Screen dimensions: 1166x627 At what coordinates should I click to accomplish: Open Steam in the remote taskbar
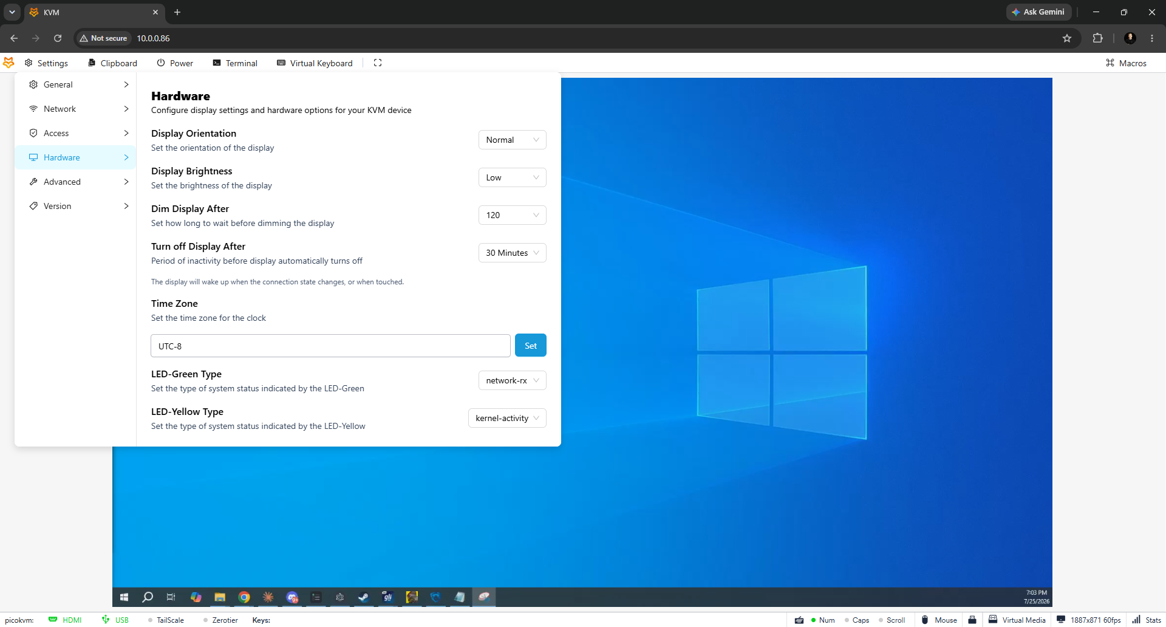363,597
